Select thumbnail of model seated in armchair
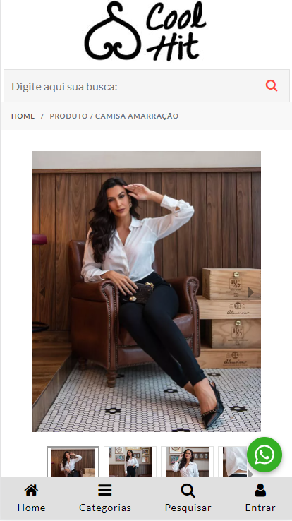 [x=73, y=462]
